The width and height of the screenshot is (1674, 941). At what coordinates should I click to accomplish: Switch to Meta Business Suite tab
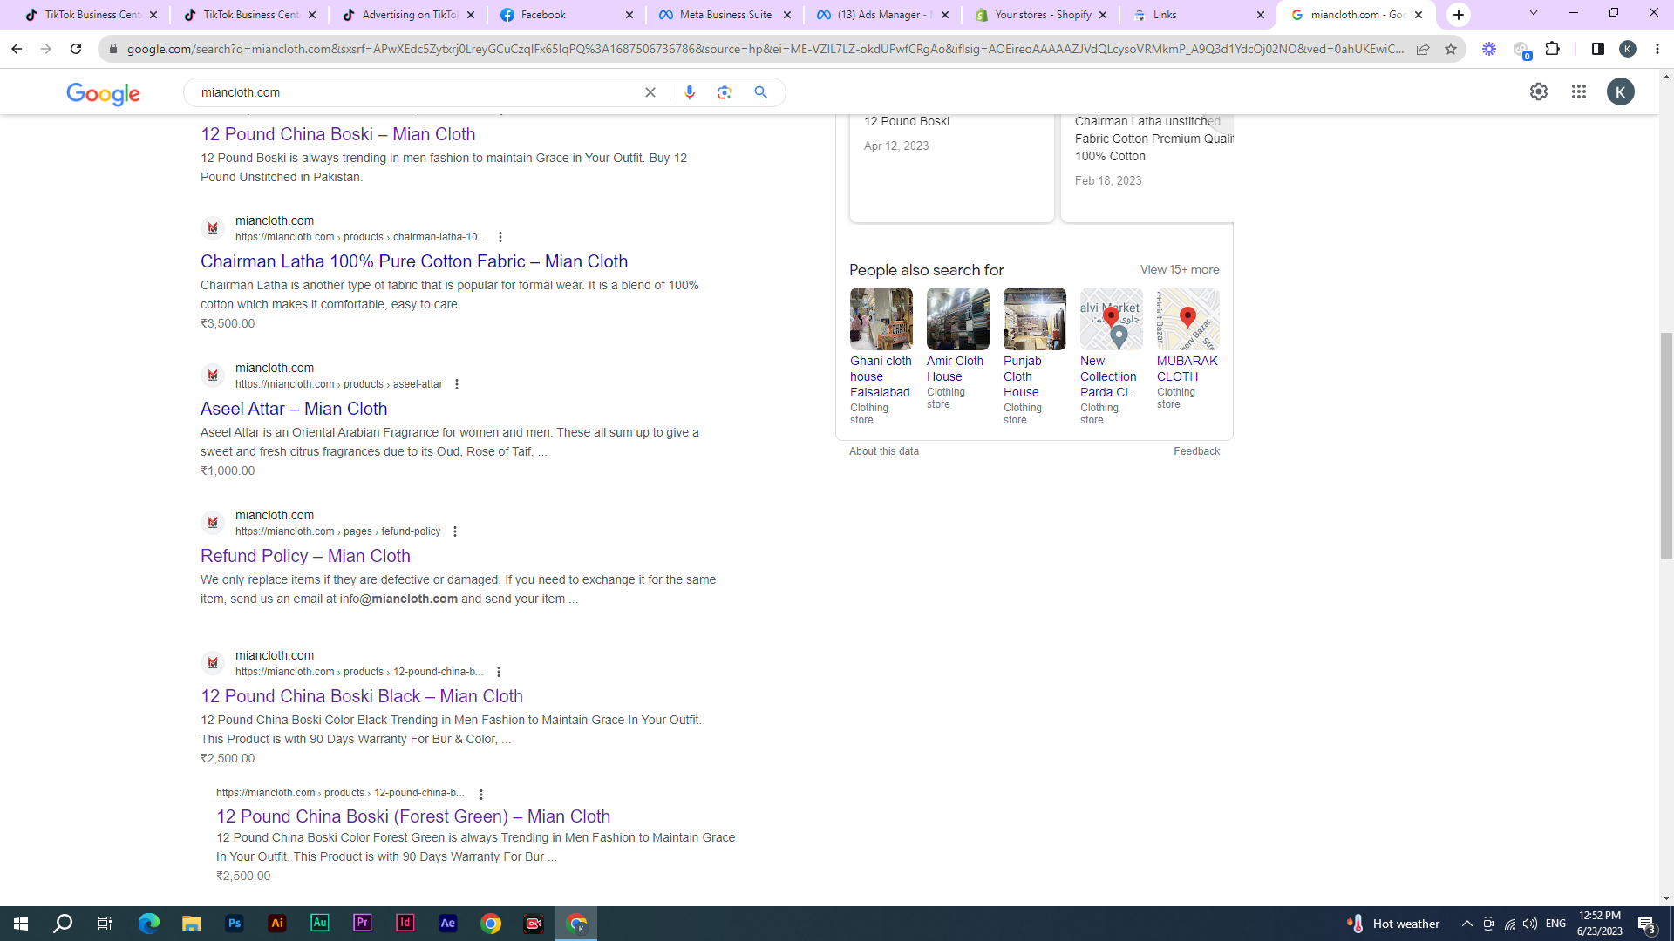click(724, 15)
